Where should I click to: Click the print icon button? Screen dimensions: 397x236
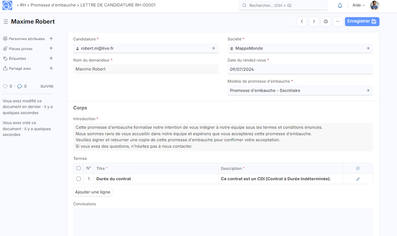(326, 21)
